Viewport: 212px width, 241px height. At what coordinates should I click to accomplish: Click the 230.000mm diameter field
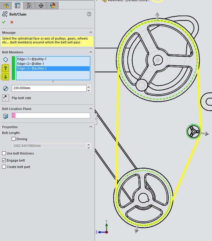click(x=49, y=88)
